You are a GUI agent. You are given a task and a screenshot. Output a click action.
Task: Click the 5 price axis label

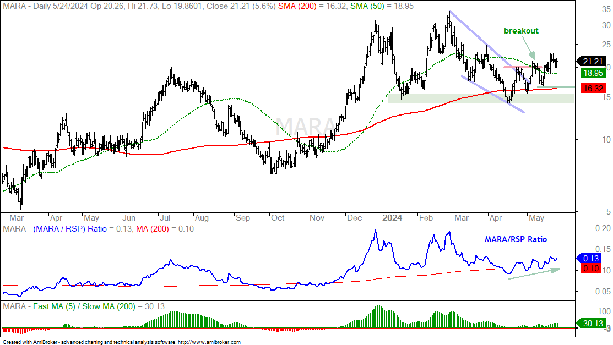point(608,212)
